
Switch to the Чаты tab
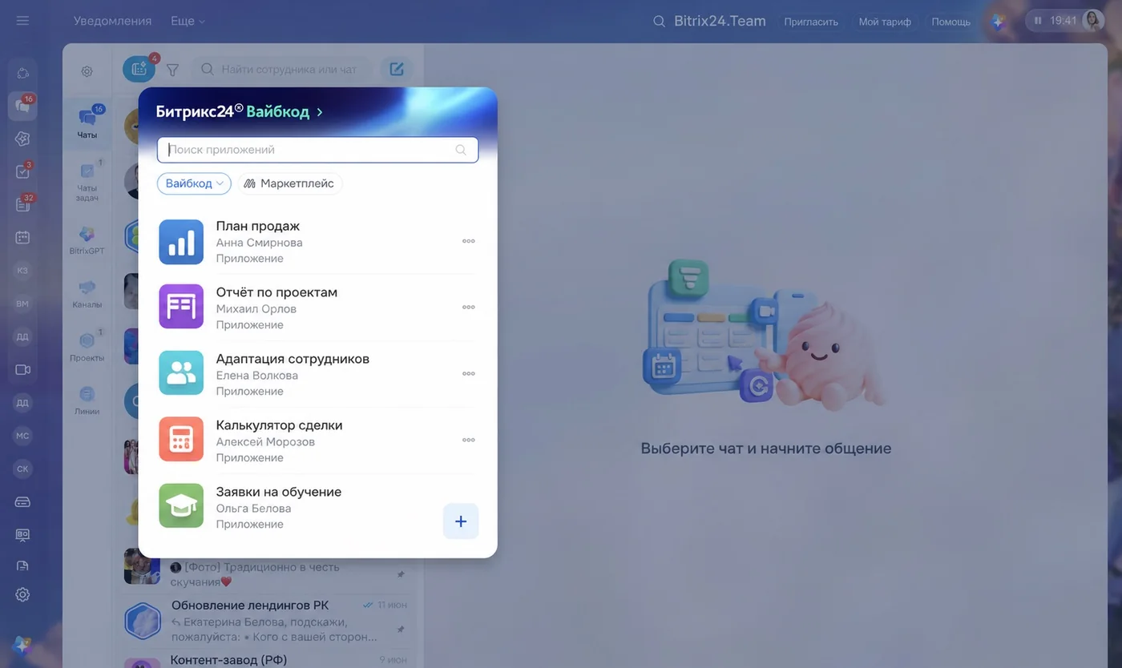pyautogui.click(x=87, y=123)
